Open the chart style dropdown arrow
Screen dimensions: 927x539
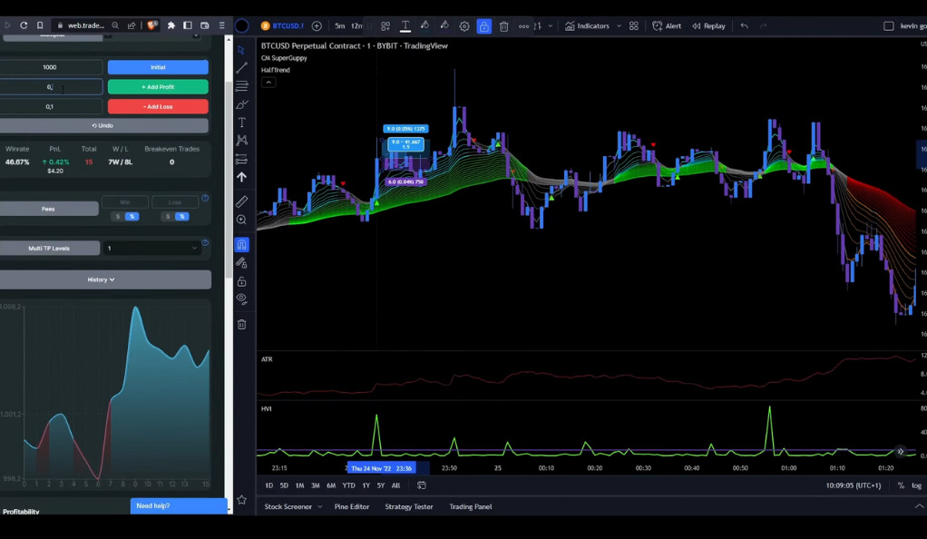(x=551, y=26)
